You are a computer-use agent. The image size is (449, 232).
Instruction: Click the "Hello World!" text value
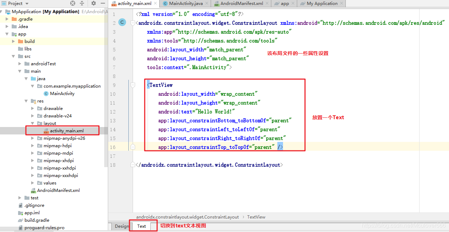pyautogui.click(x=215, y=112)
